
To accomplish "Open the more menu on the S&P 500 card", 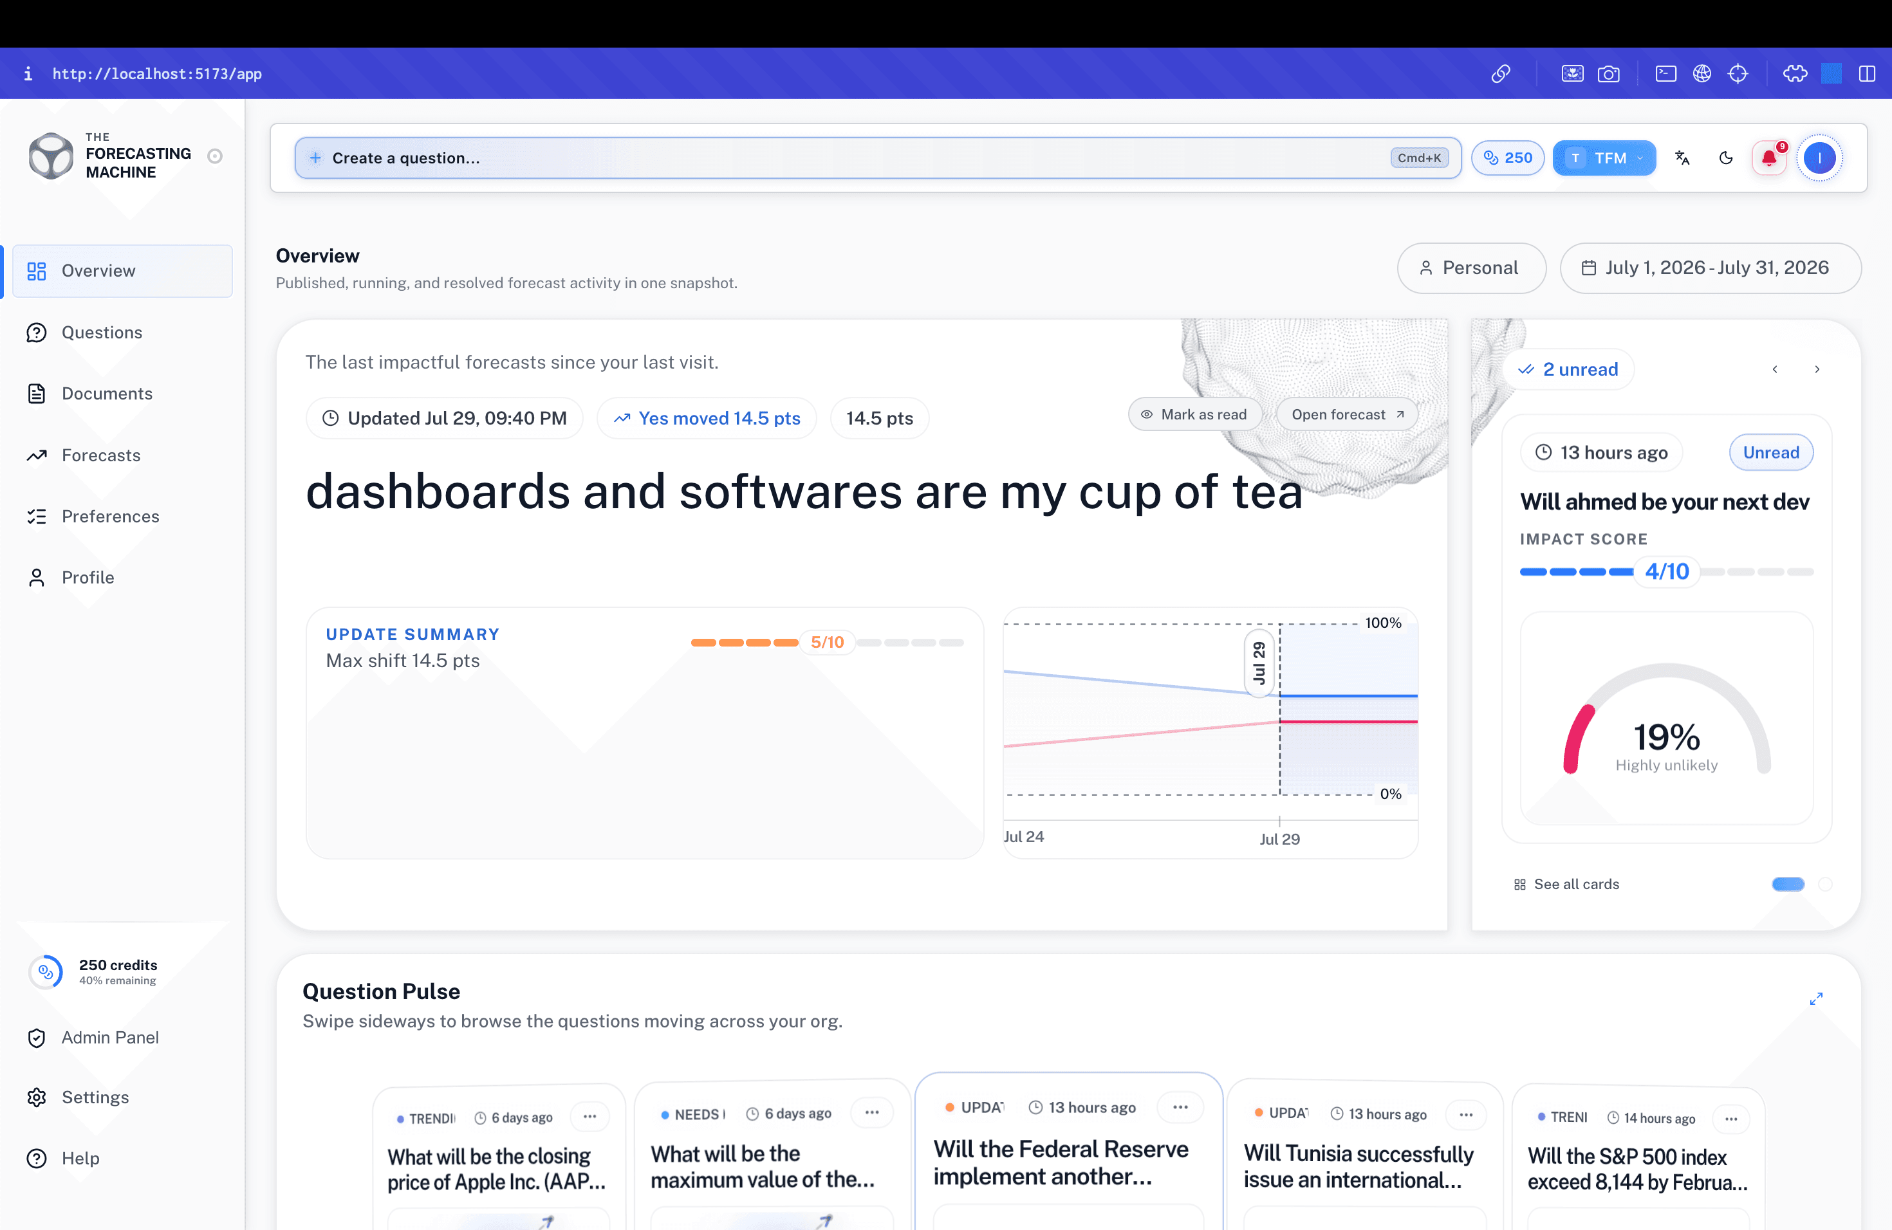I will click(x=1730, y=1119).
